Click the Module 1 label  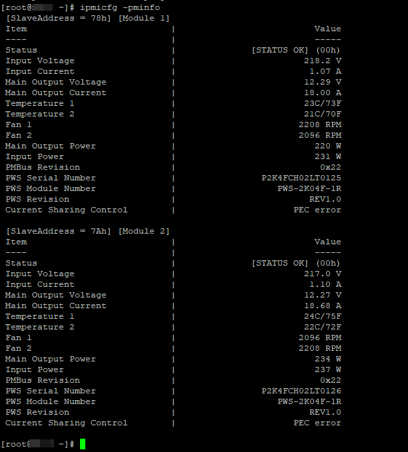pyautogui.click(x=145, y=18)
